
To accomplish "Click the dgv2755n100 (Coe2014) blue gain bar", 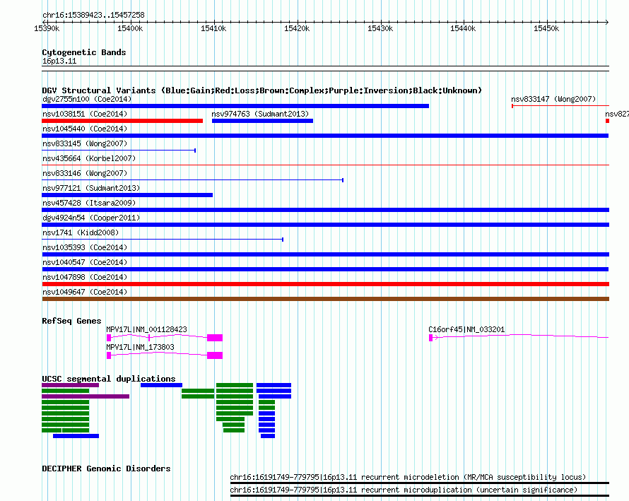I will pos(235,106).
